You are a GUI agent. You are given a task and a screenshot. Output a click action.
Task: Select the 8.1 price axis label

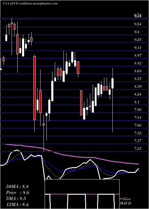[137, 102]
